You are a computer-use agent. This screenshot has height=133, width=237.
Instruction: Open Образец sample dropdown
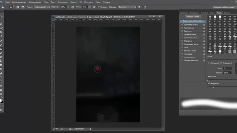(x=127, y=7)
